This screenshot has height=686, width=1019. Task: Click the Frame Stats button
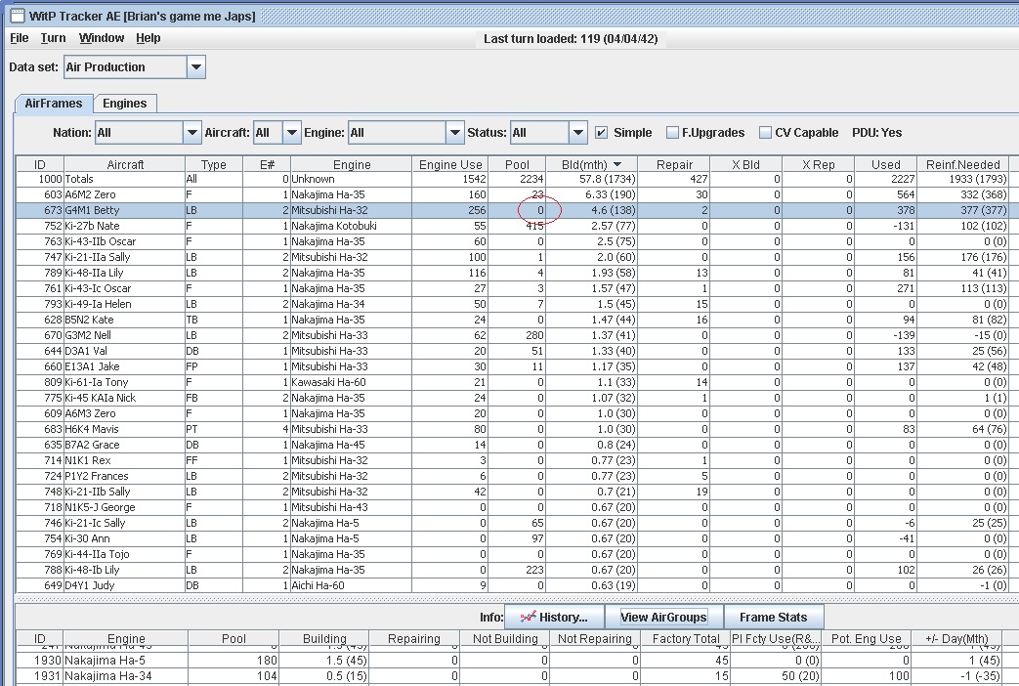(x=773, y=618)
